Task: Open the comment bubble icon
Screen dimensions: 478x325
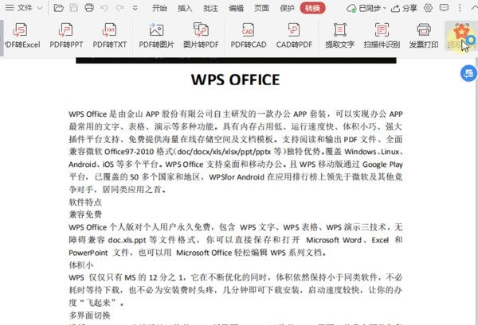Action: (444, 8)
